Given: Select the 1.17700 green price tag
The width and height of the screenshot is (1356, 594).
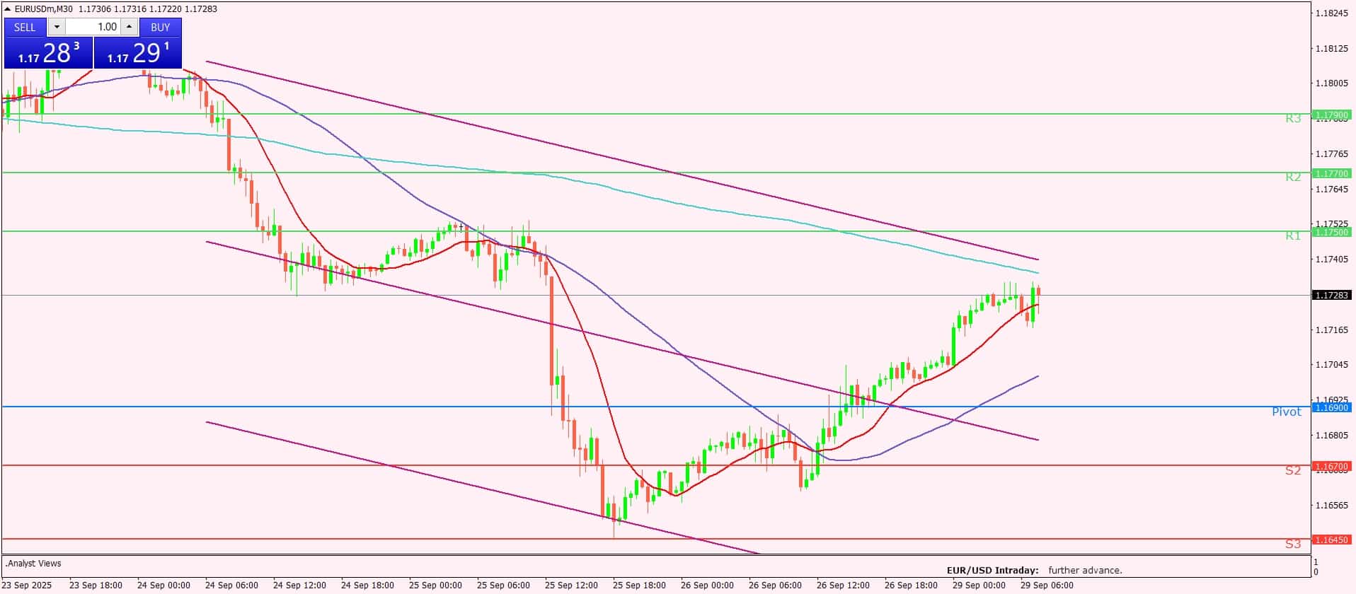Looking at the screenshot, I should [x=1331, y=173].
